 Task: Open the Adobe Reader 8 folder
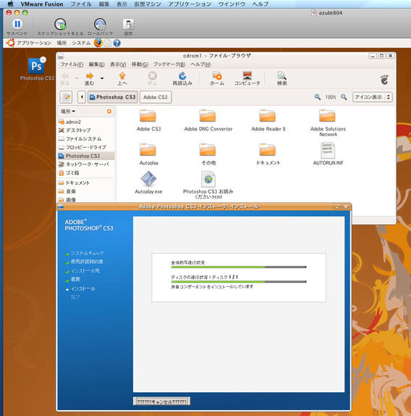[268, 116]
